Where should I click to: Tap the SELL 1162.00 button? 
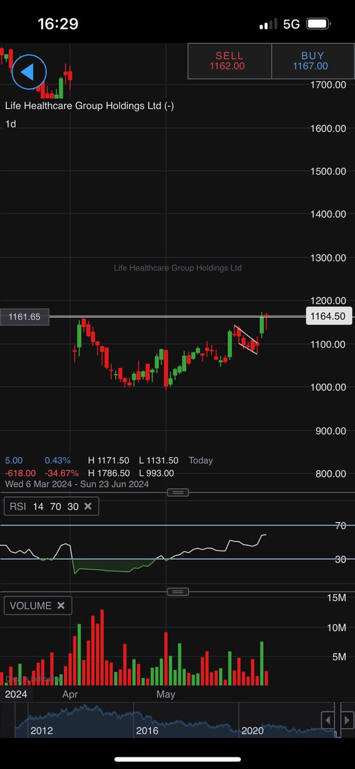click(x=229, y=61)
